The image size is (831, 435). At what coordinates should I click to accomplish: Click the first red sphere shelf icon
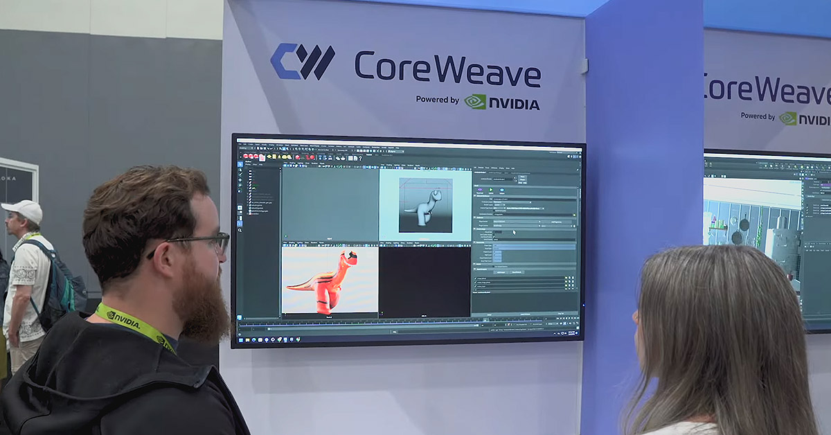[246, 157]
